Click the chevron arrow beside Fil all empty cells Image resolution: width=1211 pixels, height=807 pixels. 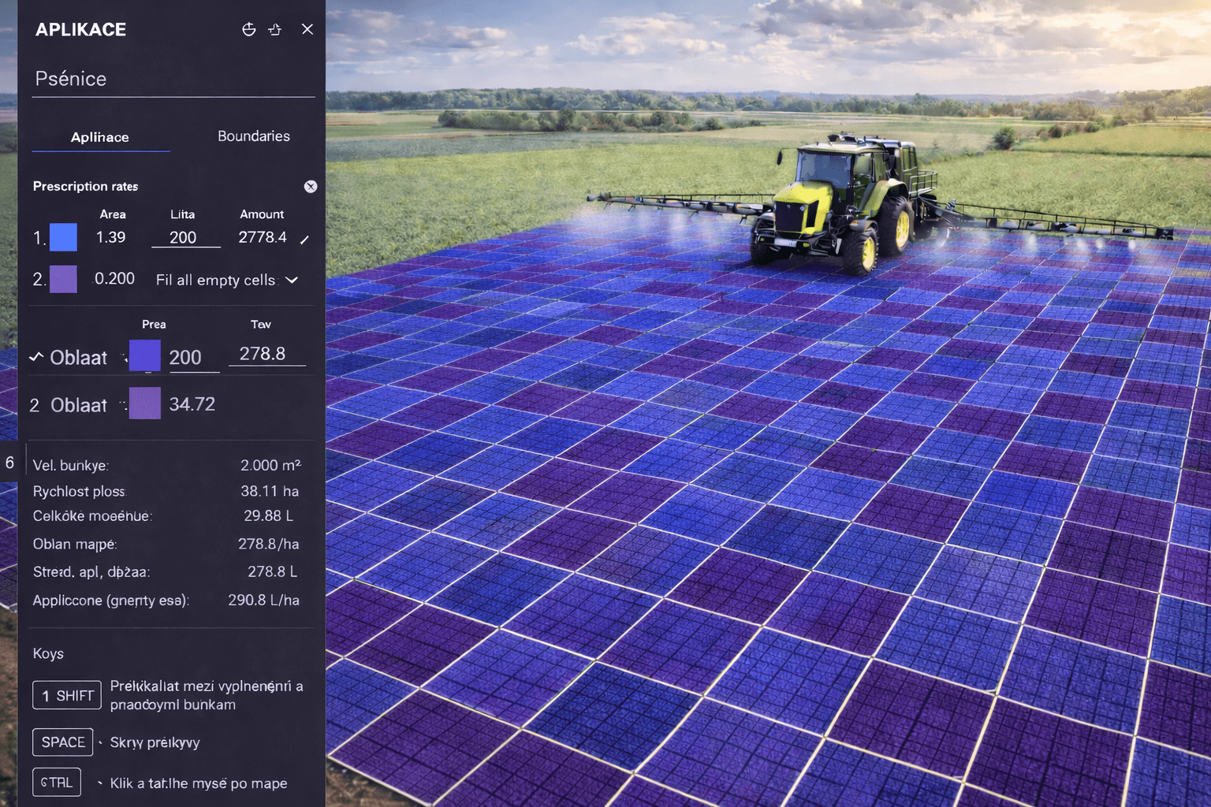[x=292, y=280]
